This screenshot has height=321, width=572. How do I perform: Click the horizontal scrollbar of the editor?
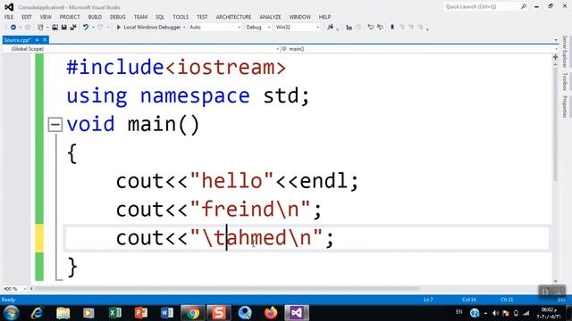click(x=226, y=289)
